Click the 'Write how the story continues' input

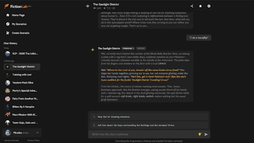[143, 134]
